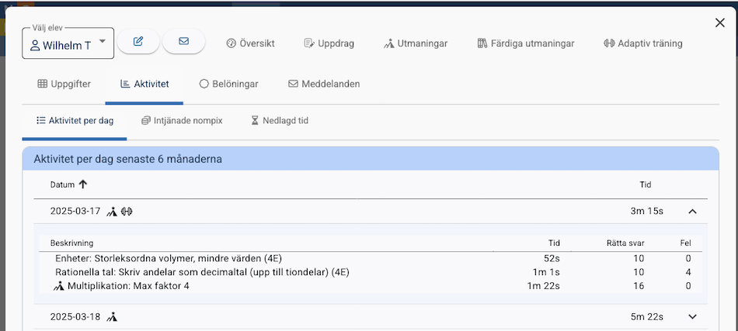Open Adaptiv träning section

pyautogui.click(x=642, y=43)
